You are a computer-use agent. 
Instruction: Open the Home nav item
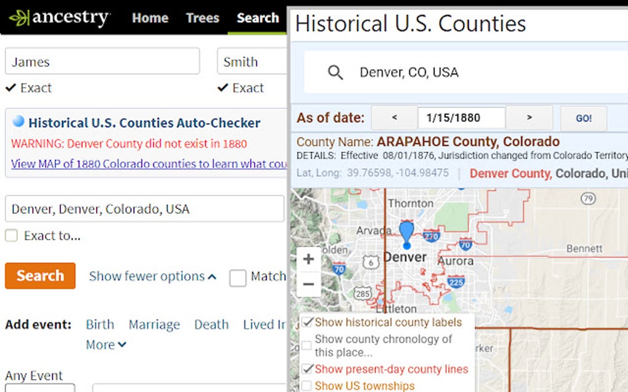150,18
